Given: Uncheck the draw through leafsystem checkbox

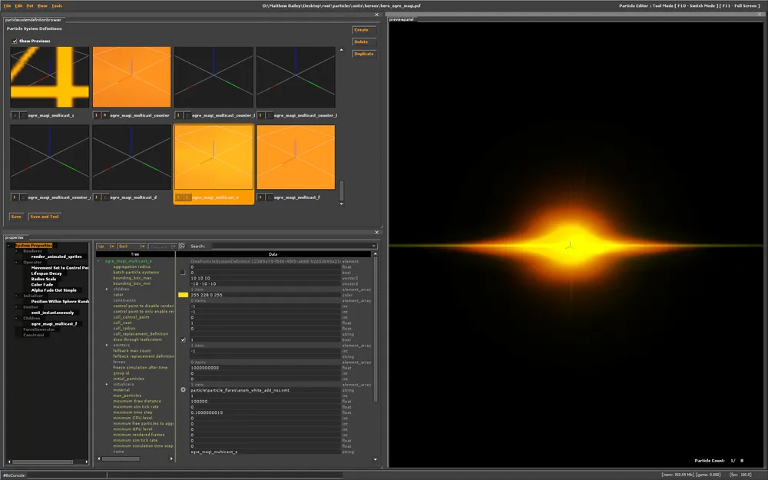Looking at the screenshot, I should pos(183,339).
